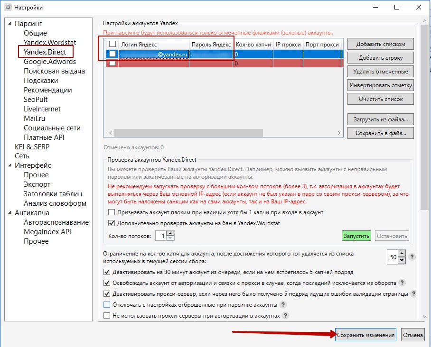Open the Подсказки section
Screen dimensions: 431x347
click(41, 81)
